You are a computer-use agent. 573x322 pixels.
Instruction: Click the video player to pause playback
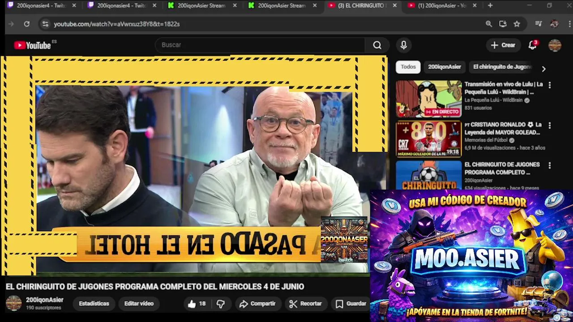(193, 165)
